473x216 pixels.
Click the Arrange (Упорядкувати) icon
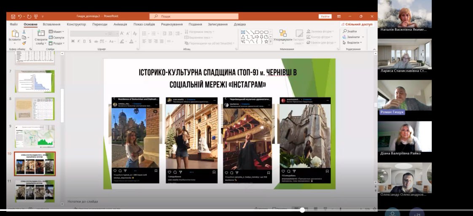coord(283,34)
